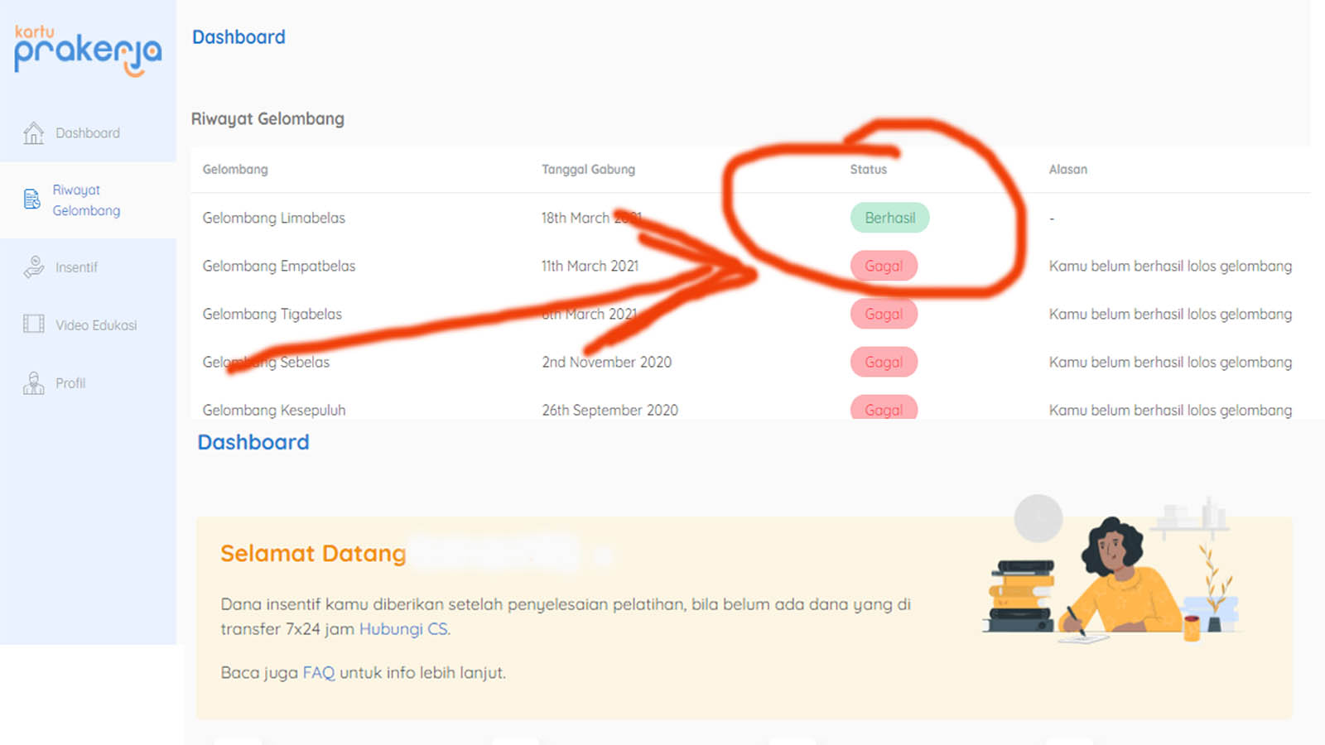Go to Insentif sidebar menu
The height and width of the screenshot is (745, 1325).
[x=76, y=267]
